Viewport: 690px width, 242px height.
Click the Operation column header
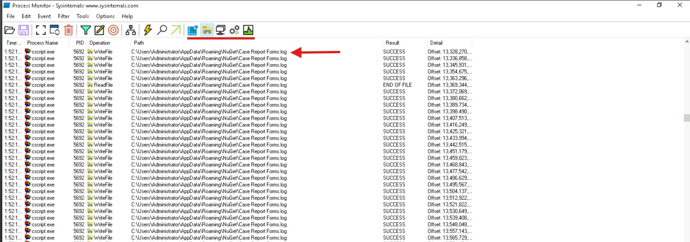[109, 43]
